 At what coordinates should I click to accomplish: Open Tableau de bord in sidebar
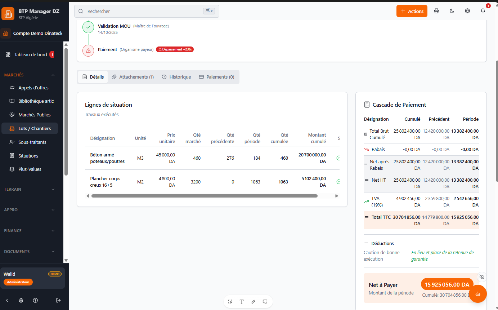[x=30, y=54]
